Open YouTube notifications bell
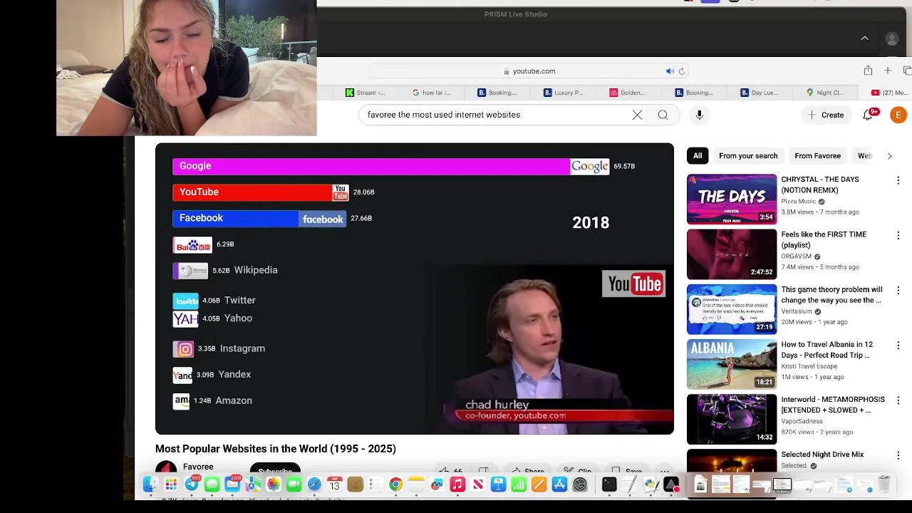 pyautogui.click(x=868, y=115)
